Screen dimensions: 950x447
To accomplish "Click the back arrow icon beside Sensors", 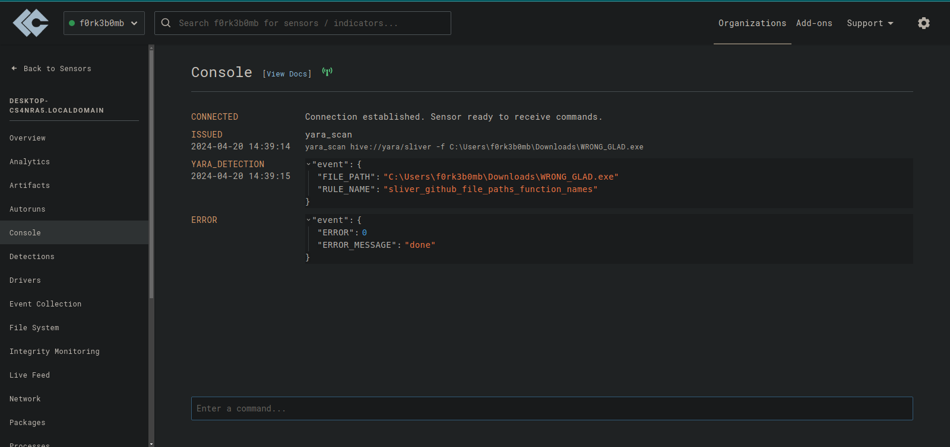I will (14, 69).
